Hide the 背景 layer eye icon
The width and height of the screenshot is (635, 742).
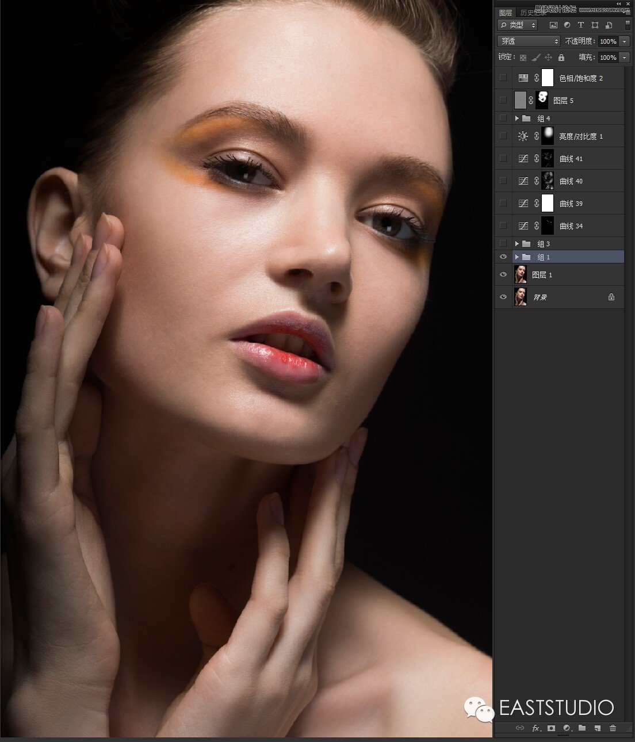pyautogui.click(x=503, y=297)
